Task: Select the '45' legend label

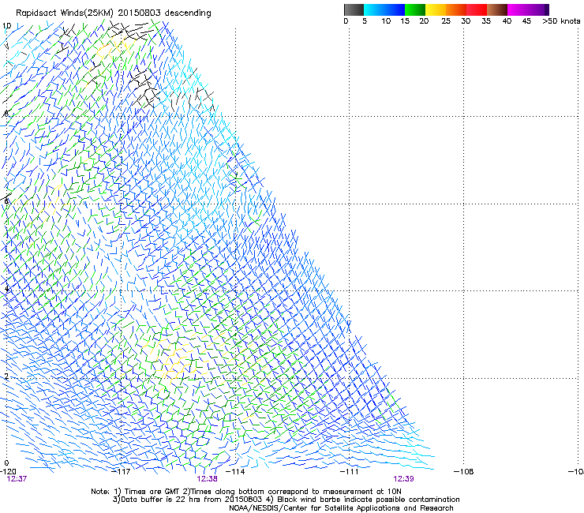Action: [526, 21]
